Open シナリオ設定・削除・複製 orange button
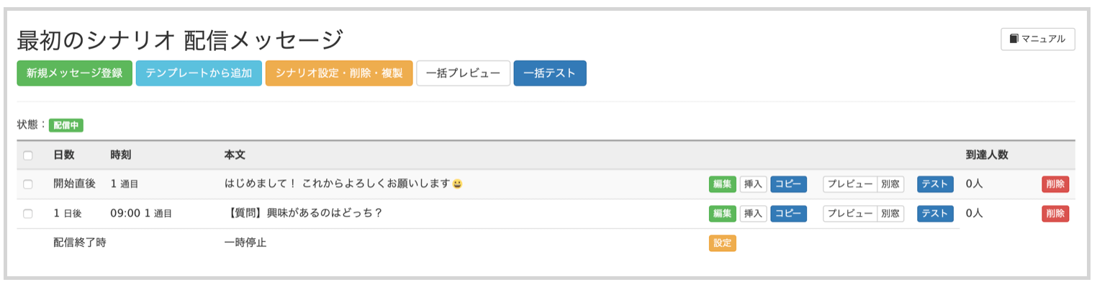 (x=339, y=73)
